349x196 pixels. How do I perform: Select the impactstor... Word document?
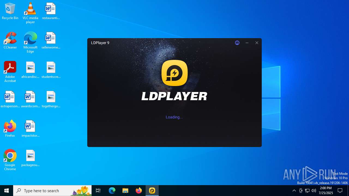point(30,129)
